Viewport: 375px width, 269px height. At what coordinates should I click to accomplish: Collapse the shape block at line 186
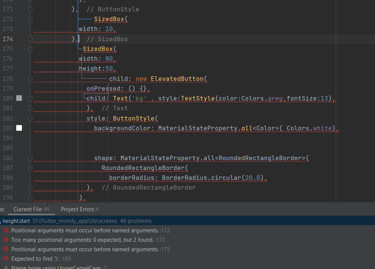[30, 158]
